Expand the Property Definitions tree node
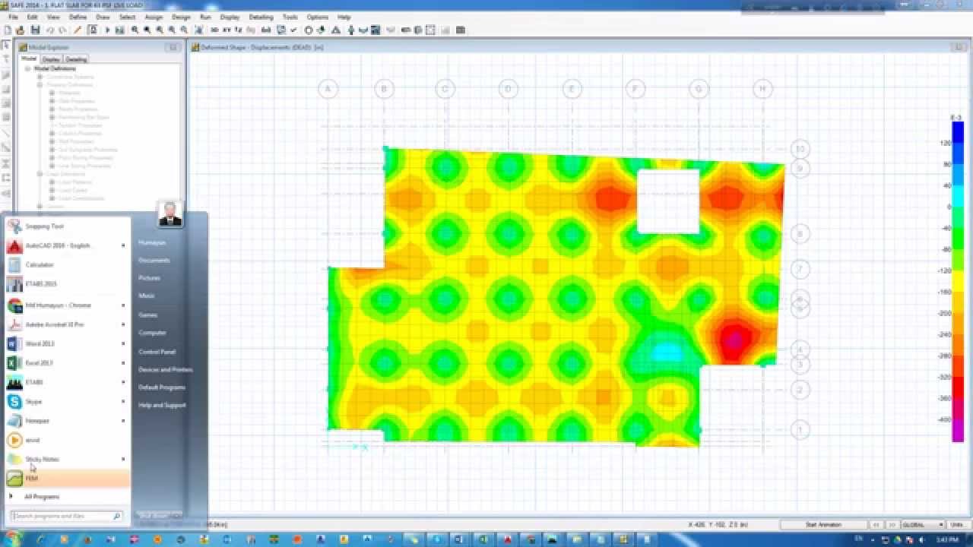 [x=40, y=84]
